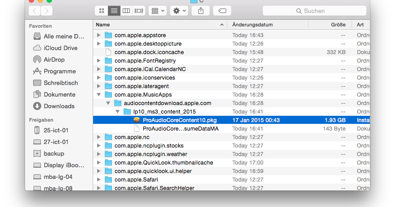Select the backup shared volume
Viewport: 395px width, 207px height.
coord(49,153)
